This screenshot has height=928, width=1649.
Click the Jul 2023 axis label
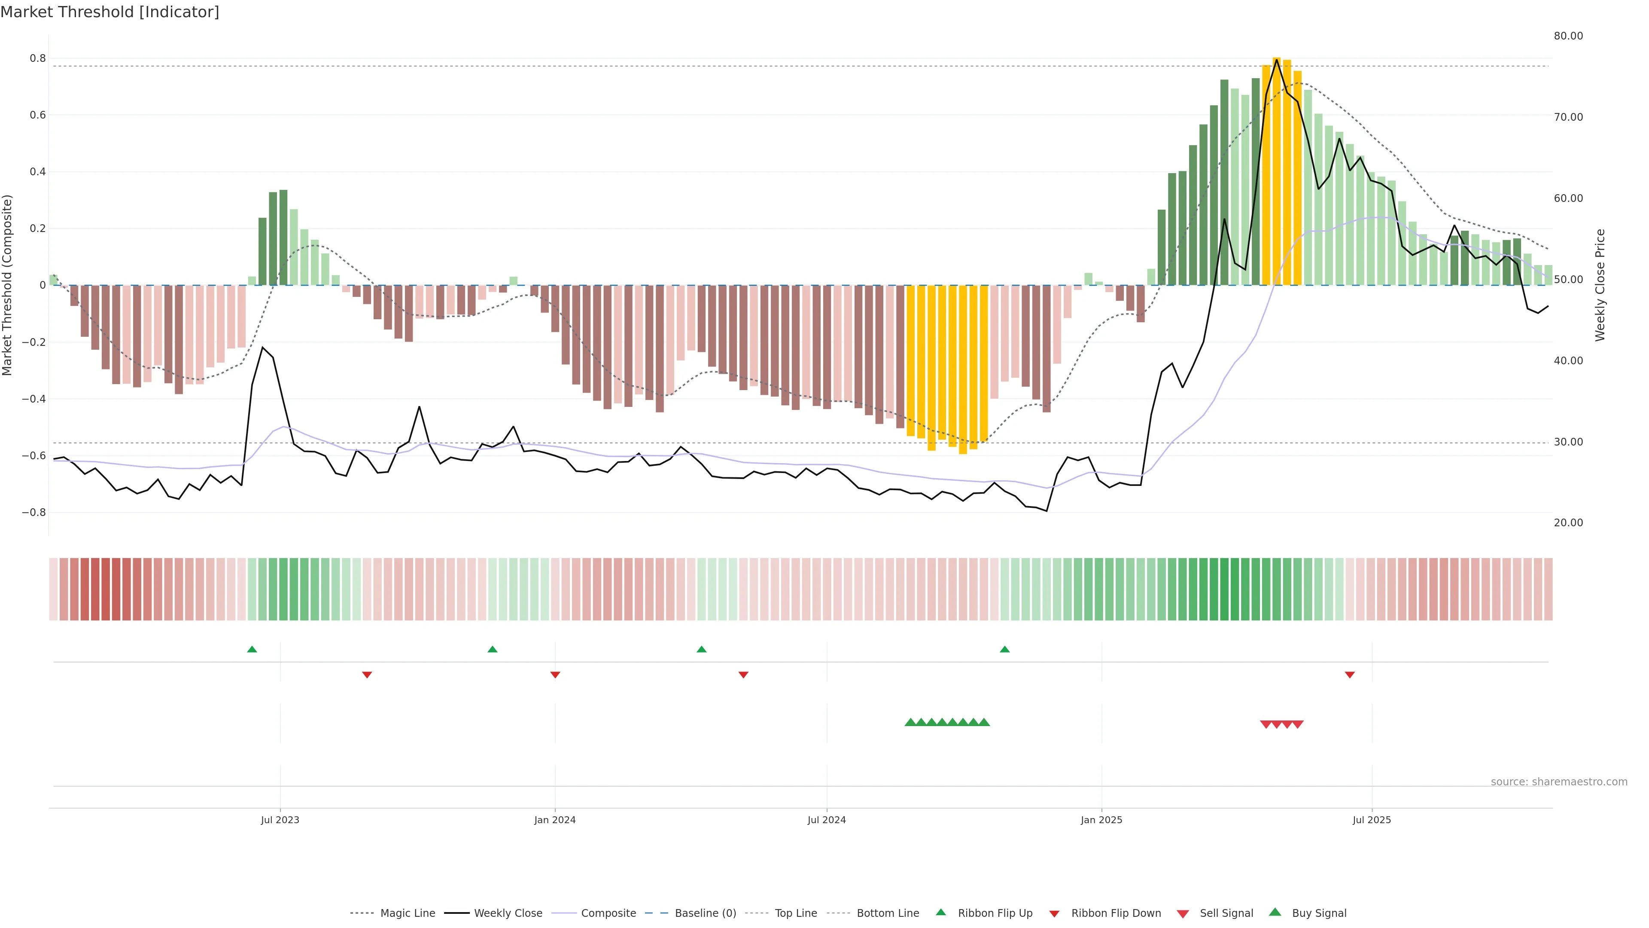pos(280,820)
